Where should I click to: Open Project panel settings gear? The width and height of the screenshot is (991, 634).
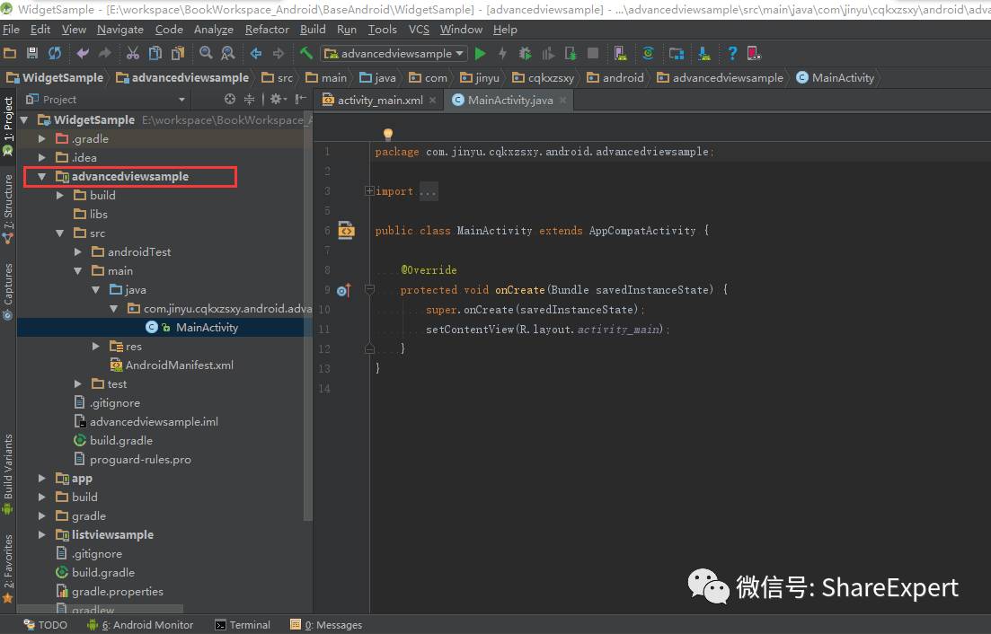279,99
